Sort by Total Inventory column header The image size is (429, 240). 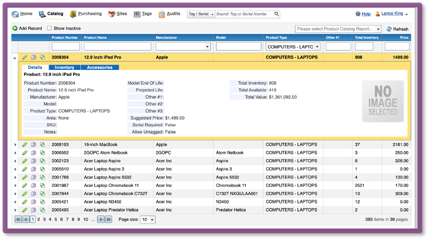click(366, 38)
